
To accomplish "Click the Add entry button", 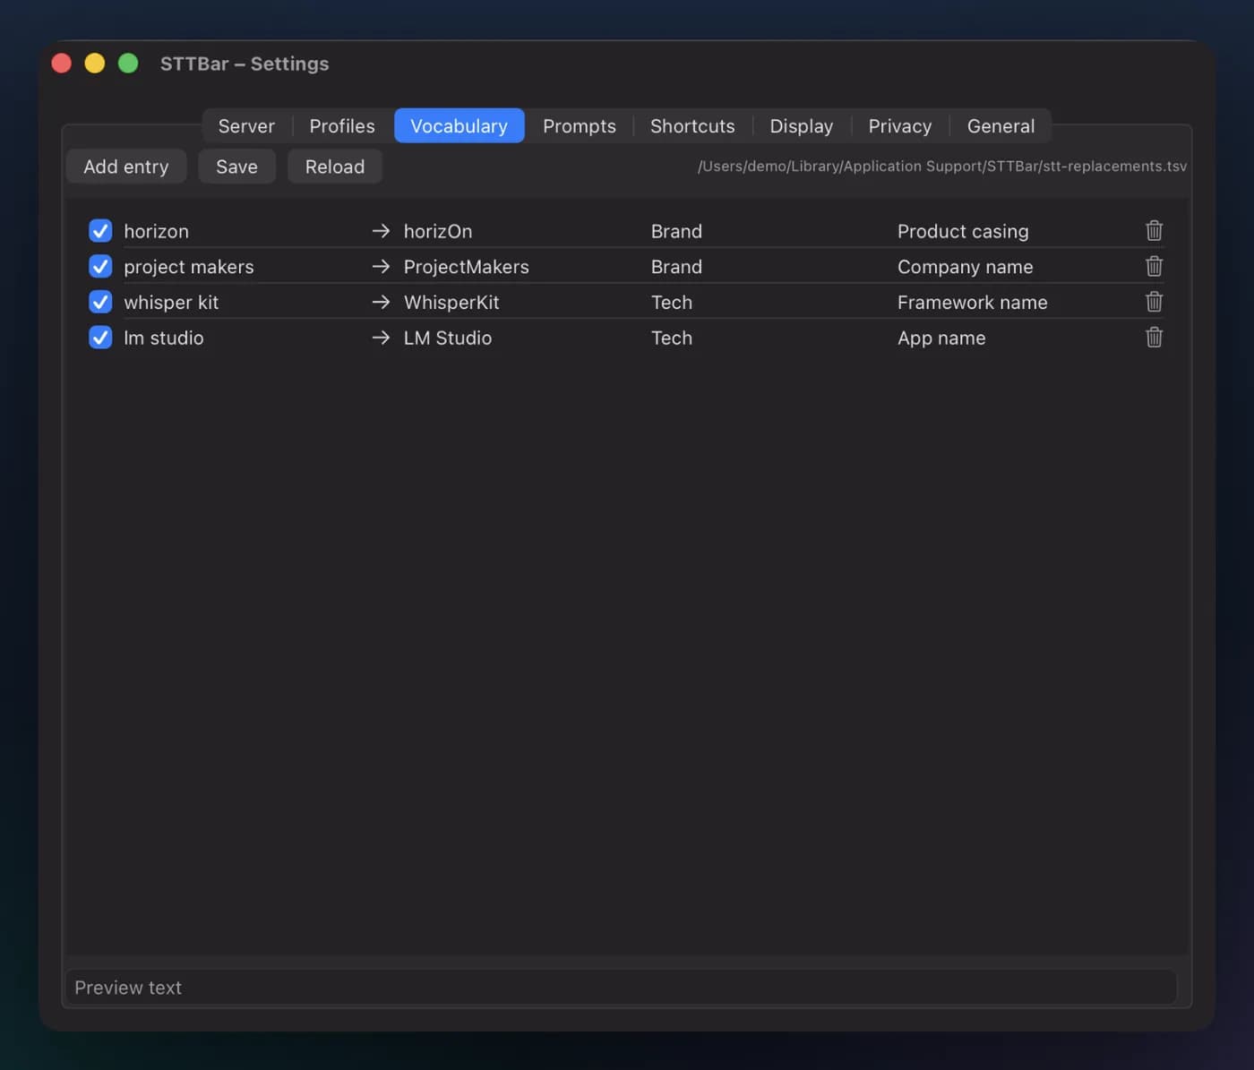I will [x=126, y=167].
